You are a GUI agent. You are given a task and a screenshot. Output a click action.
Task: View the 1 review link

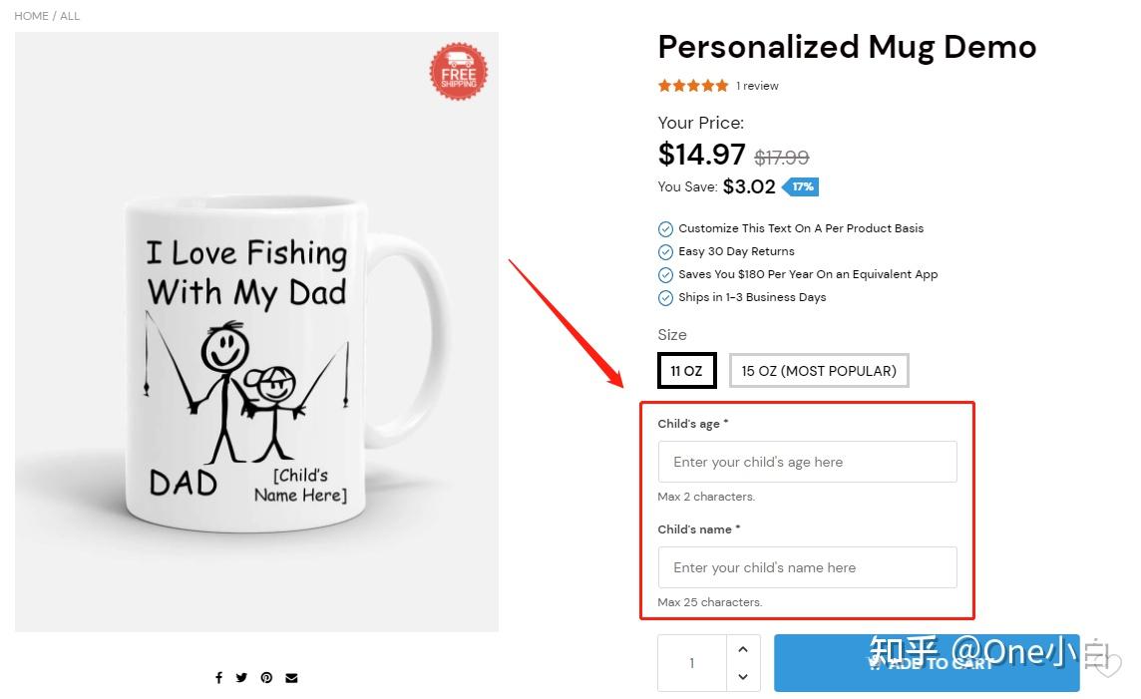click(757, 86)
